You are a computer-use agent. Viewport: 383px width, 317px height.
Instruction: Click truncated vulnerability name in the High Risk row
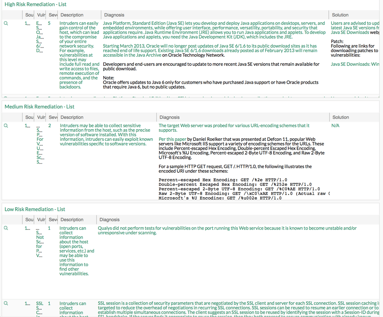40,37
